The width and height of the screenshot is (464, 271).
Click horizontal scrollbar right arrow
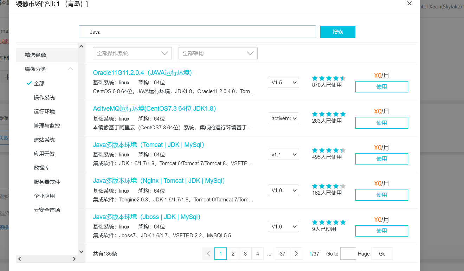pyautogui.click(x=74, y=259)
